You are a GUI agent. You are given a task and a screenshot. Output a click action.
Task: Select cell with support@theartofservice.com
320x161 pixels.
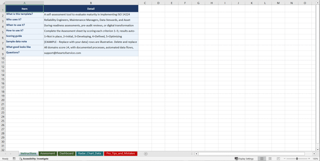91,53
